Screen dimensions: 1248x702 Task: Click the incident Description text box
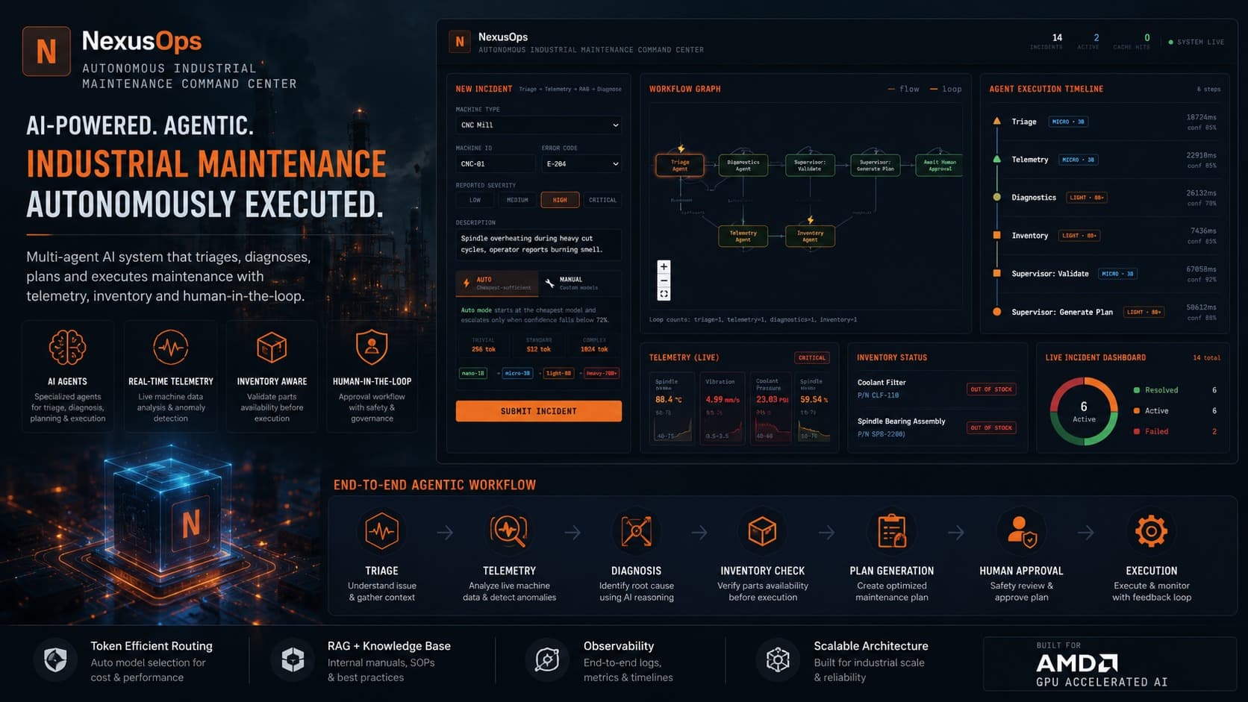coord(538,244)
